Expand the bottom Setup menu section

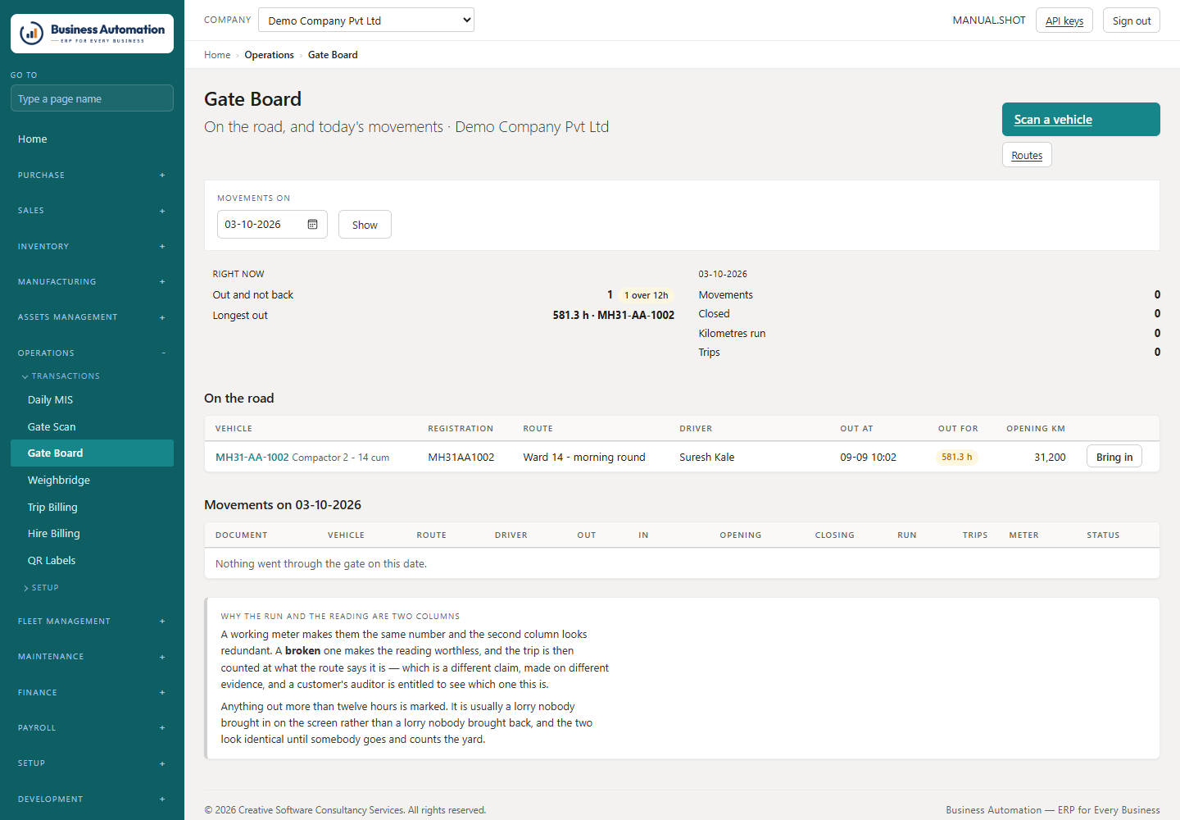point(92,763)
